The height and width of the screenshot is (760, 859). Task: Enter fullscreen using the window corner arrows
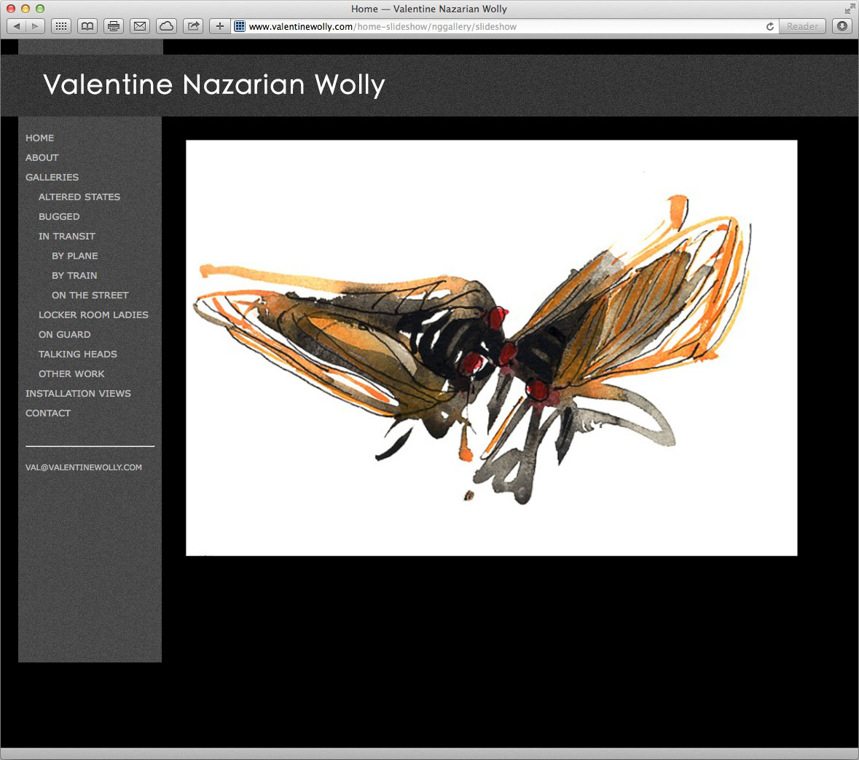click(850, 9)
